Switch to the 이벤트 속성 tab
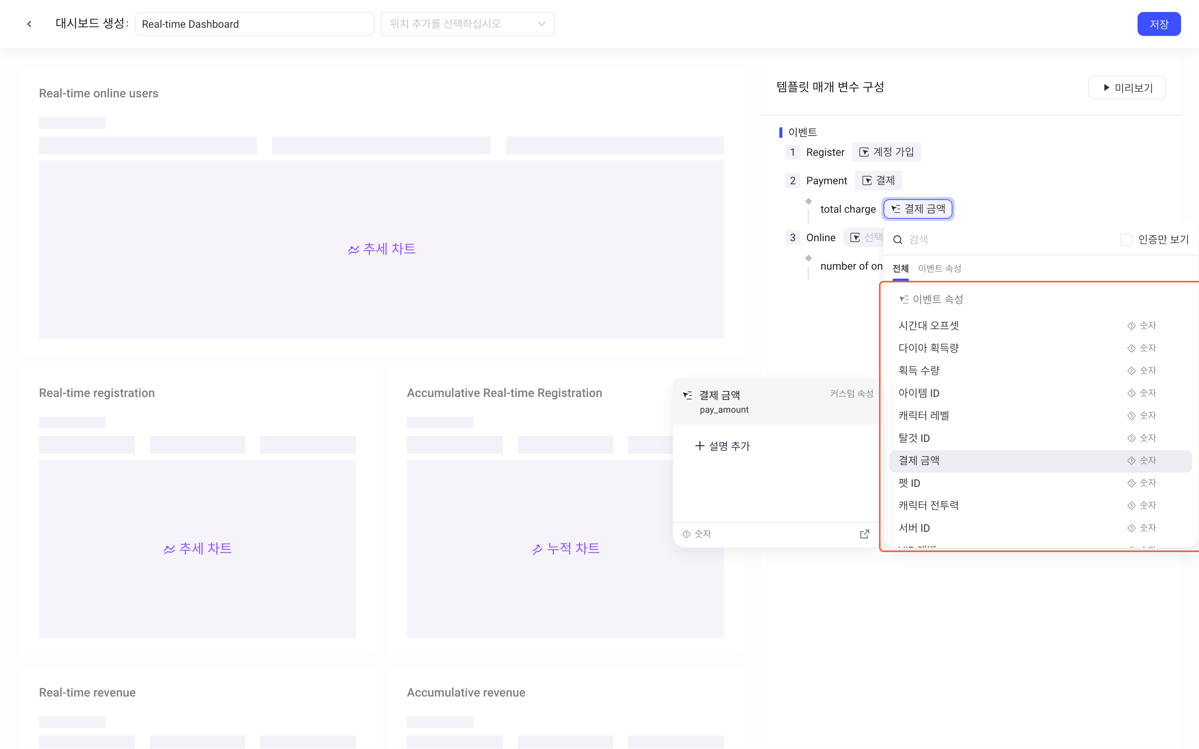Image resolution: width=1199 pixels, height=749 pixels. tap(939, 269)
